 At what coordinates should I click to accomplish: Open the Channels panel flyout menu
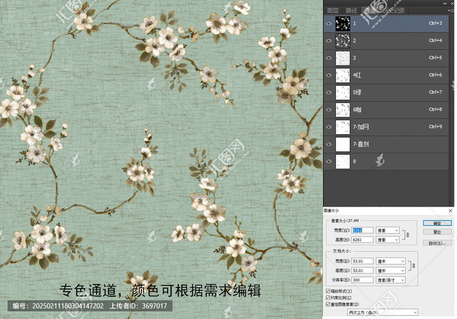450,10
